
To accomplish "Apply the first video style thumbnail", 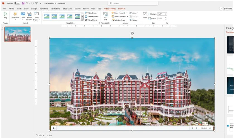I will coord(47,16).
